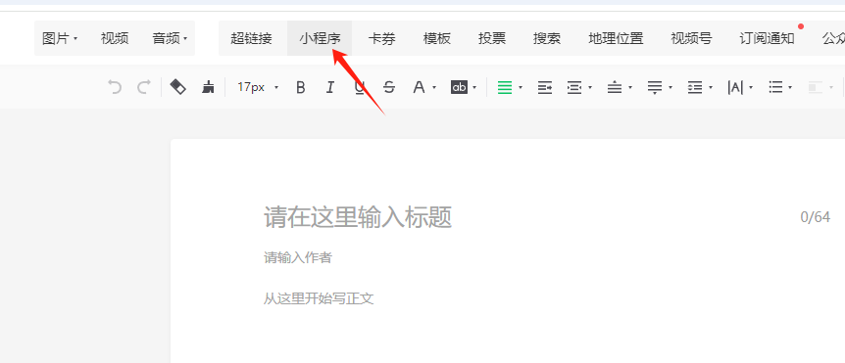
Task: Expand the line spacing dropdown arrow
Action: point(711,87)
